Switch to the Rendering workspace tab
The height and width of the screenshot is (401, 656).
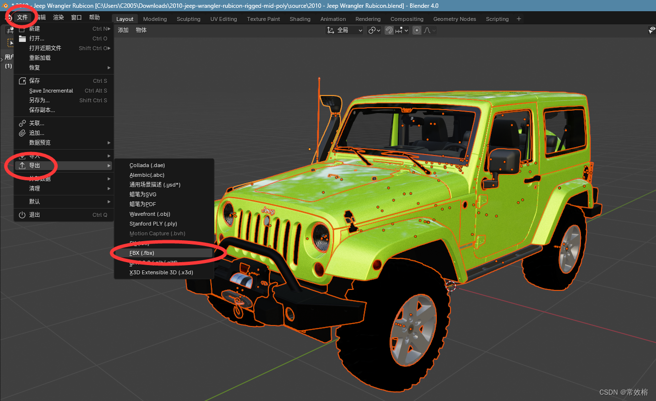368,19
